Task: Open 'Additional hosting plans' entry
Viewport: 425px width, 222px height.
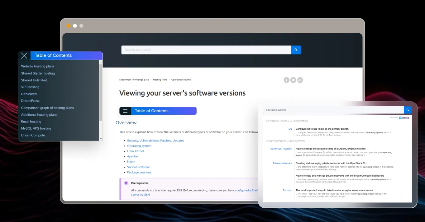Action: [39, 115]
